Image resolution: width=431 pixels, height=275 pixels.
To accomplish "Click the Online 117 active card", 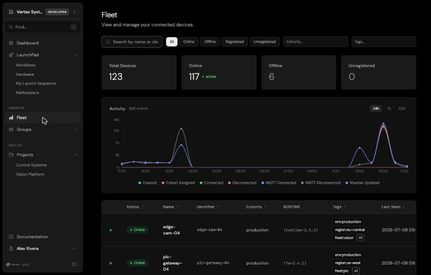I will click(x=219, y=72).
